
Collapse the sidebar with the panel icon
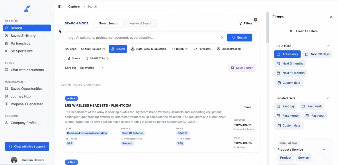[60, 6]
